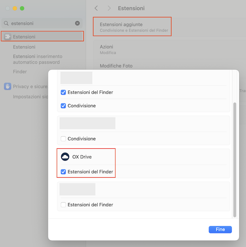Uncheck the checked Condivisione checkbox

click(x=63, y=106)
